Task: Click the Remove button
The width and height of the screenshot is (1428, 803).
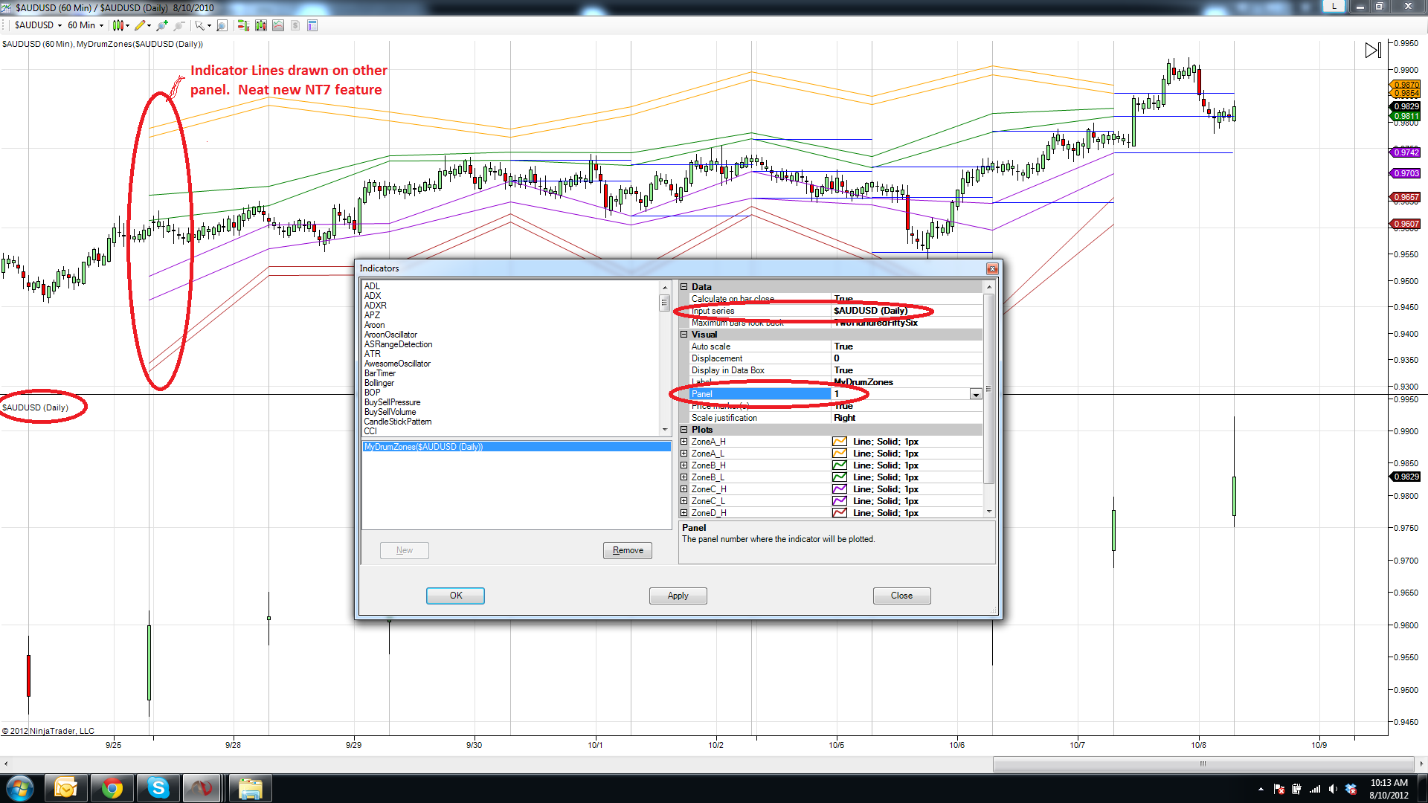Action: (x=627, y=550)
